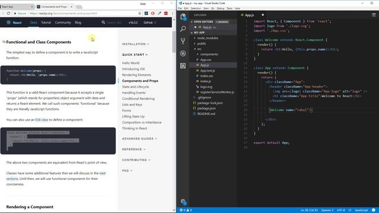The width and height of the screenshot is (379, 213).
Task: Click the Ln 20, Col 32 status bar indicator
Action: (309, 210)
